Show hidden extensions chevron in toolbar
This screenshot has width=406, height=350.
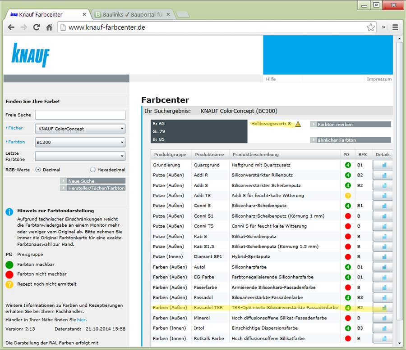click(383, 27)
